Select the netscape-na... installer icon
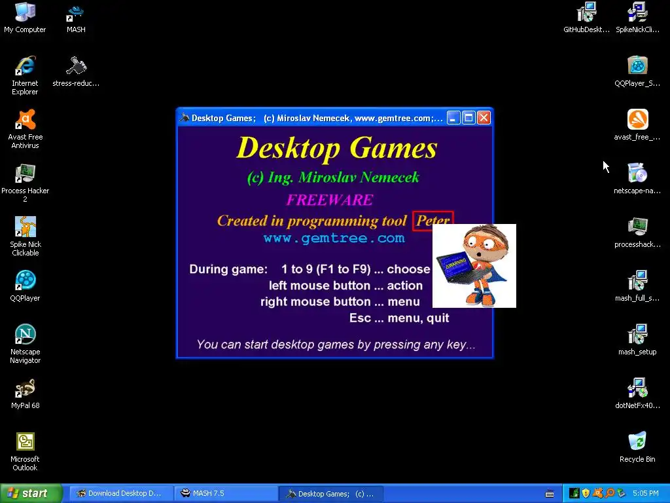 (x=637, y=178)
